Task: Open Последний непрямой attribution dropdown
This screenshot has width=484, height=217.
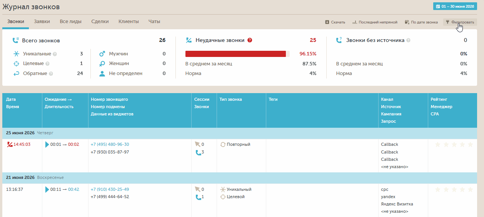Action: point(375,22)
